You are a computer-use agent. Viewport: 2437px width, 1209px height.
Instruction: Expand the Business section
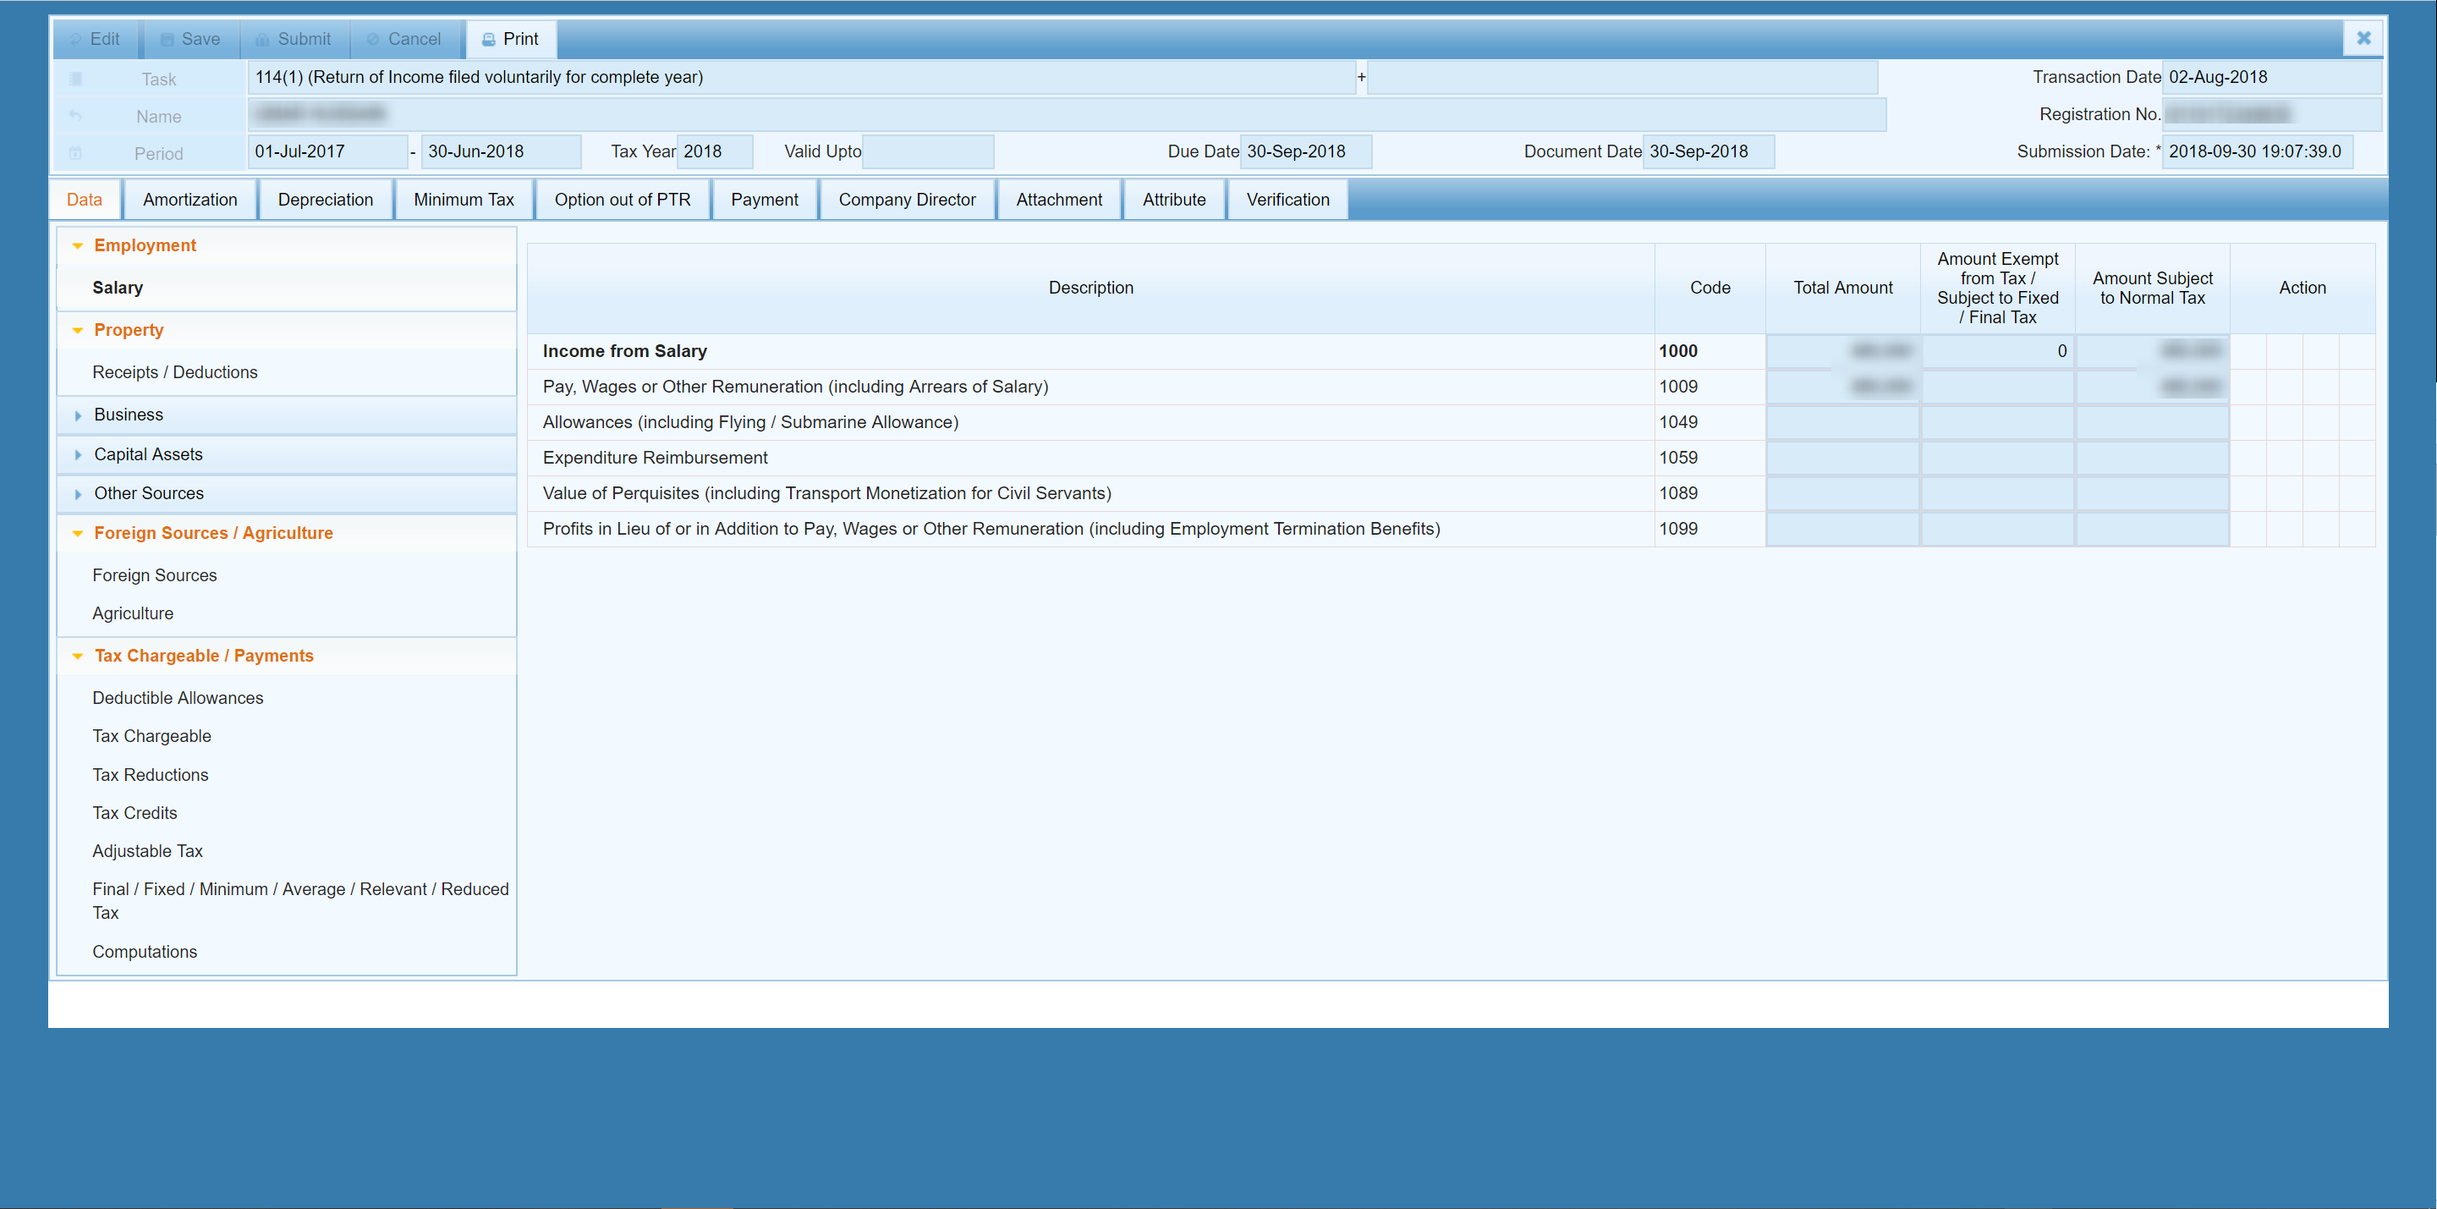click(x=287, y=415)
